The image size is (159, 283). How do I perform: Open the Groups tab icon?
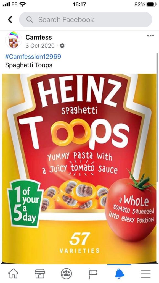pos(66,274)
